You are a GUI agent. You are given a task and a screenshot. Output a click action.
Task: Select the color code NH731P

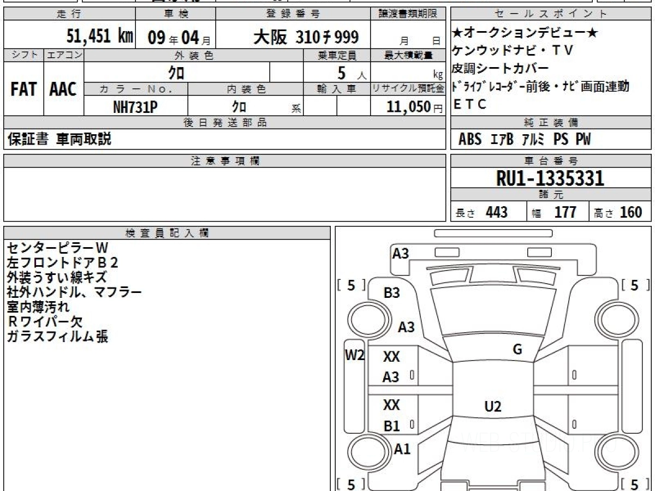click(135, 107)
